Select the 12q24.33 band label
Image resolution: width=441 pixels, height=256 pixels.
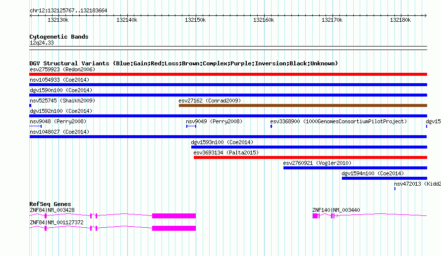(x=42, y=43)
